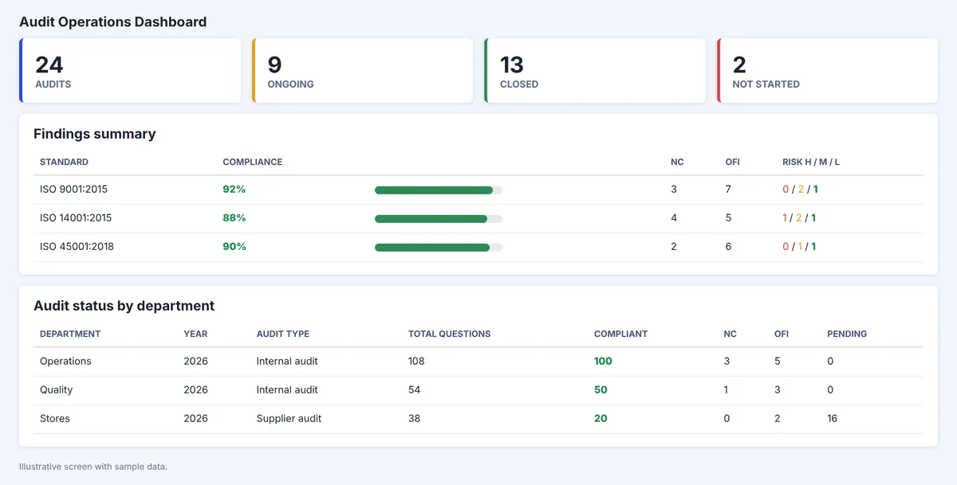Select the Quality department row name
957x485 pixels.
click(56, 390)
